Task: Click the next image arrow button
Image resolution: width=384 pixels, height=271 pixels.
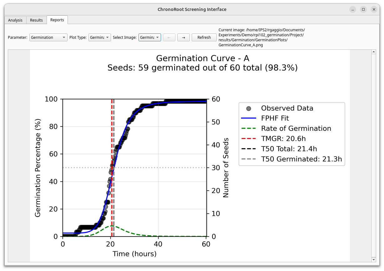Action: tap(183, 37)
